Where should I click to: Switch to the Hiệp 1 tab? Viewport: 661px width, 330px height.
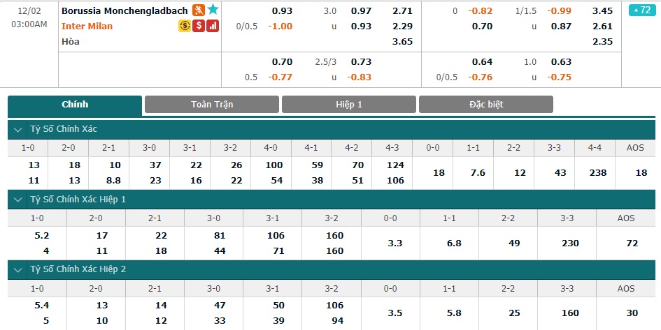pos(349,105)
